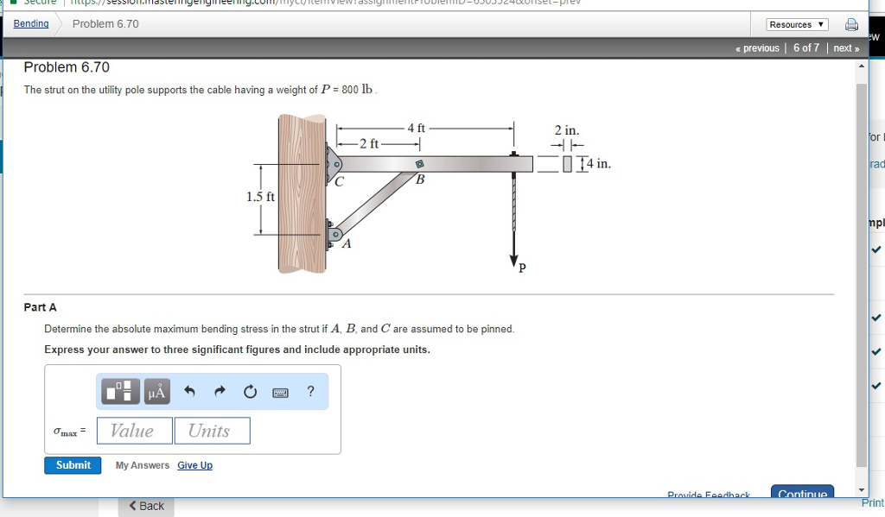Image resolution: width=885 pixels, height=517 pixels.
Task: Click the undo arrow in answer toolbar
Action: [x=190, y=391]
